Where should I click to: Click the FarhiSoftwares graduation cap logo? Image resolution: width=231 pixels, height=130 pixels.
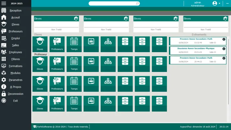point(35,127)
